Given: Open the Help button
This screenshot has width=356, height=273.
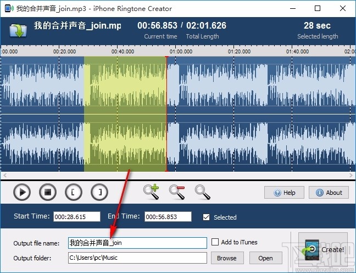Looking at the screenshot, I should click(x=284, y=193).
